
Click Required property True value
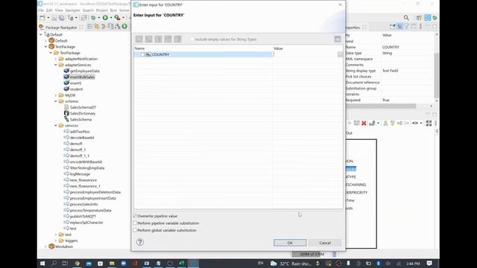pyautogui.click(x=386, y=100)
